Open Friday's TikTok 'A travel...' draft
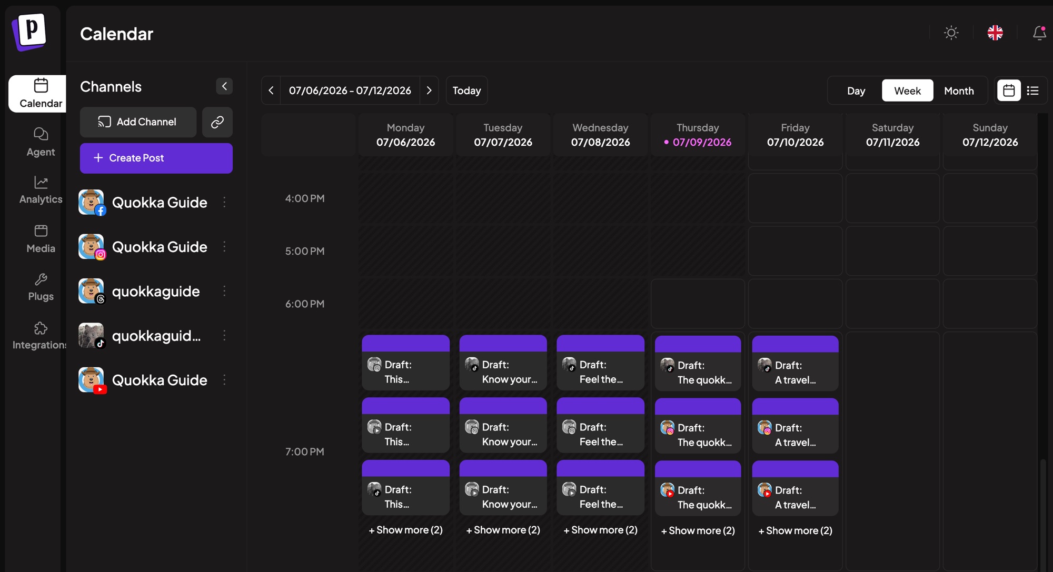This screenshot has height=572, width=1053. [795, 363]
